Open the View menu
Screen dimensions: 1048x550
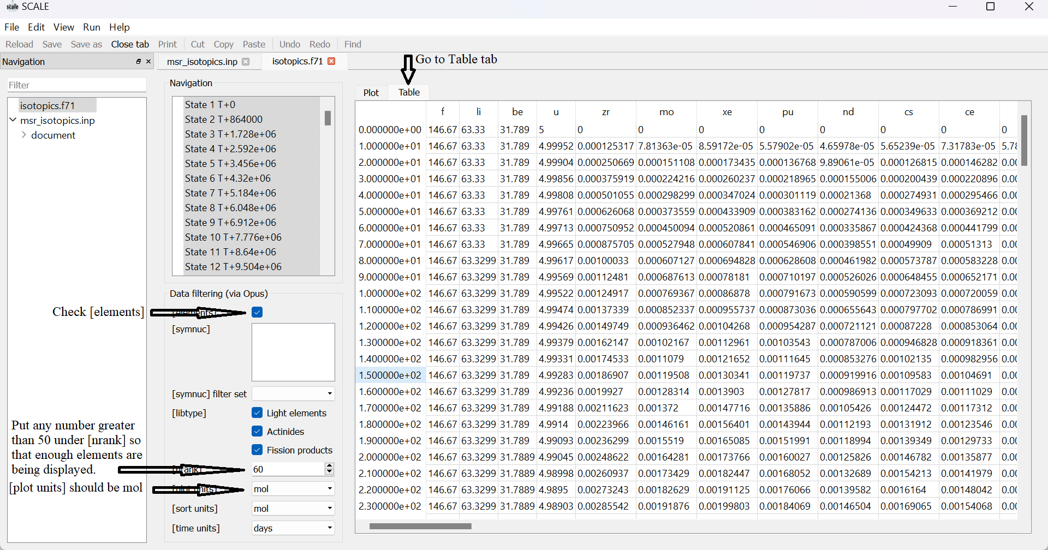coord(63,27)
